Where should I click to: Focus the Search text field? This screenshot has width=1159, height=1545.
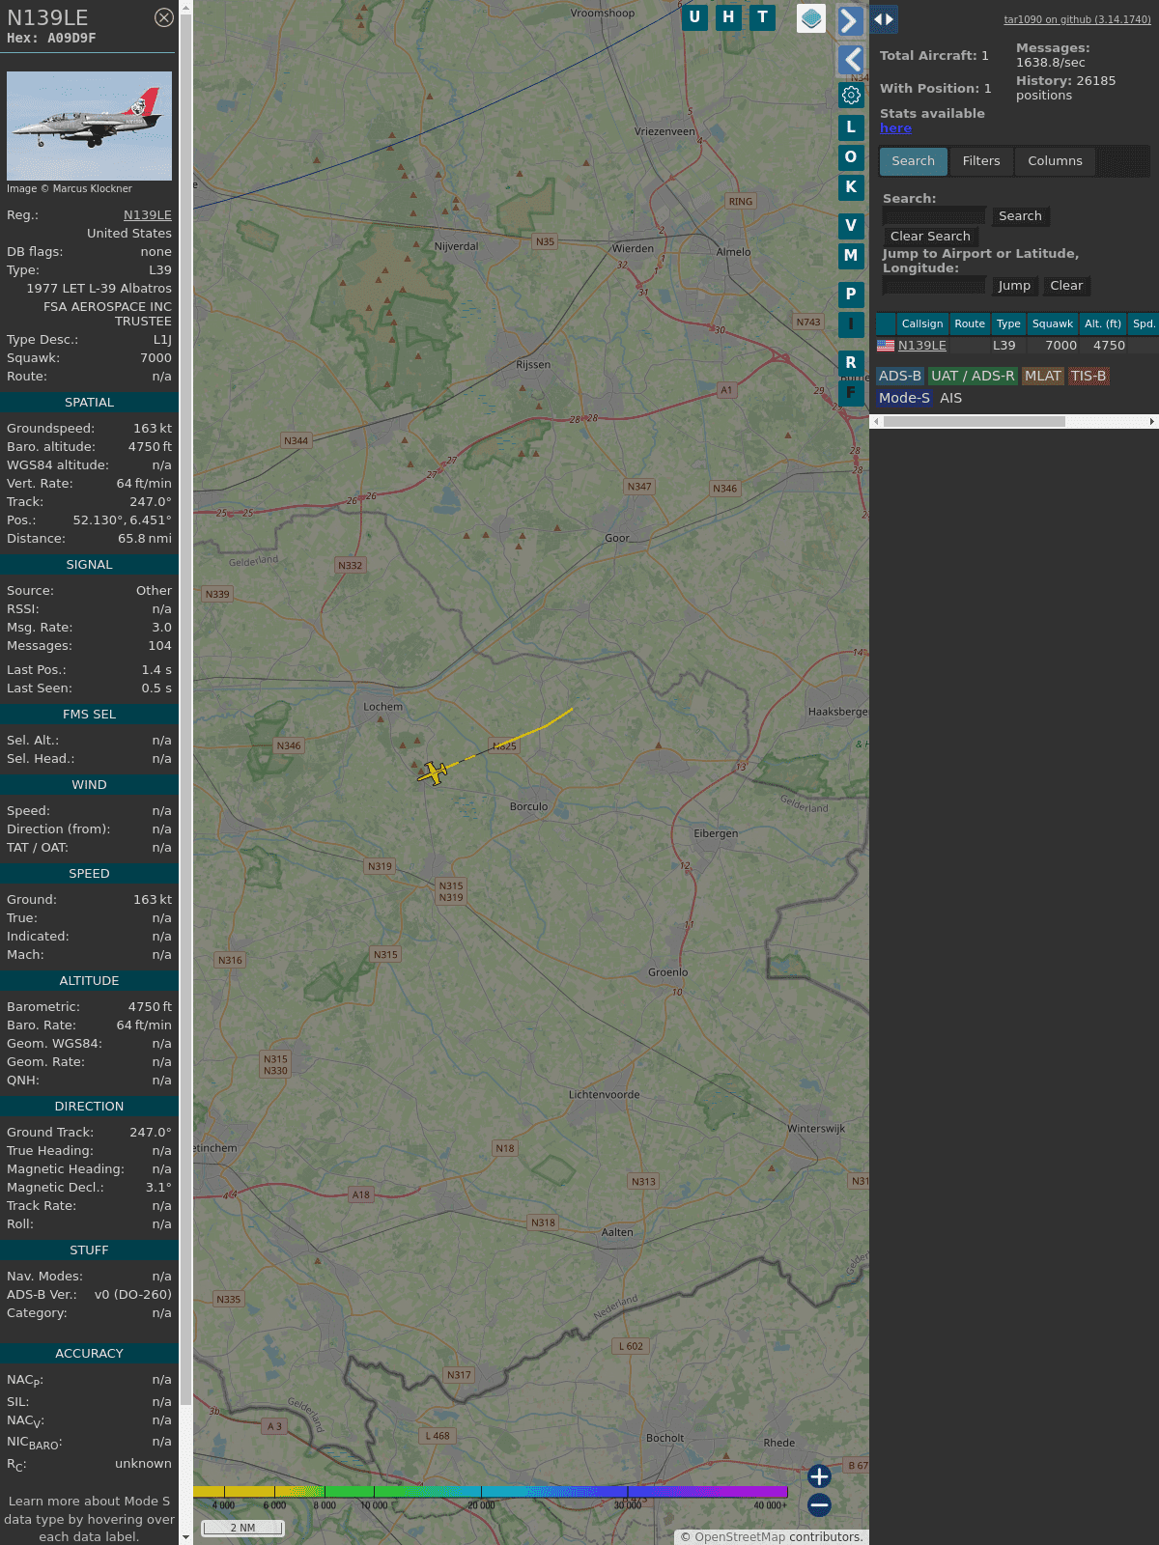click(934, 215)
